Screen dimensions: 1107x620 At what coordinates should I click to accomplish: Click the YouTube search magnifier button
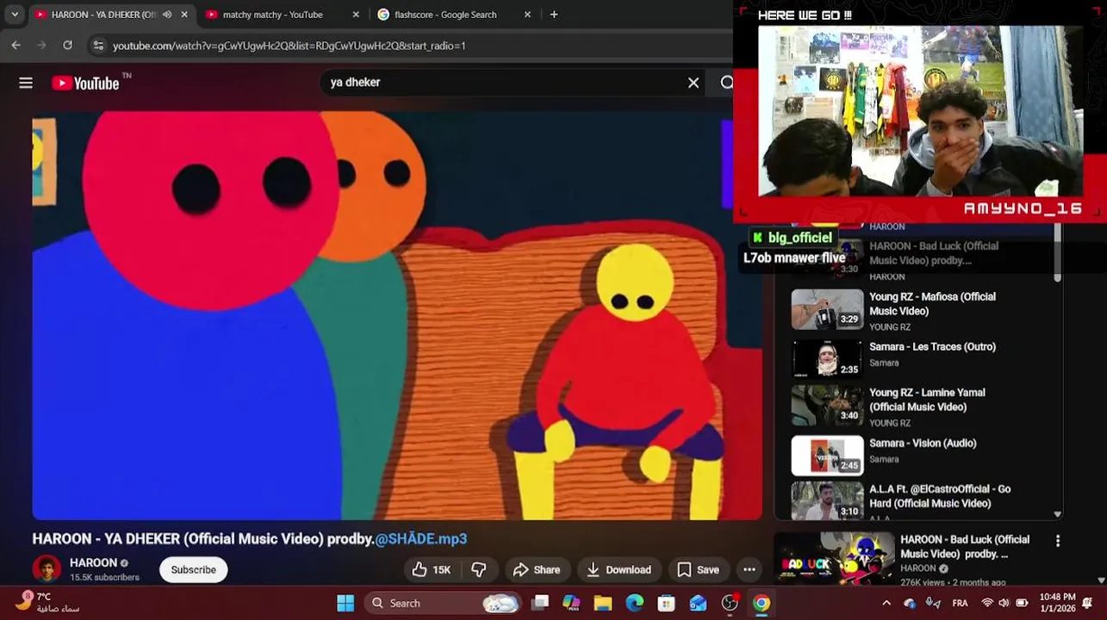pyautogui.click(x=726, y=83)
